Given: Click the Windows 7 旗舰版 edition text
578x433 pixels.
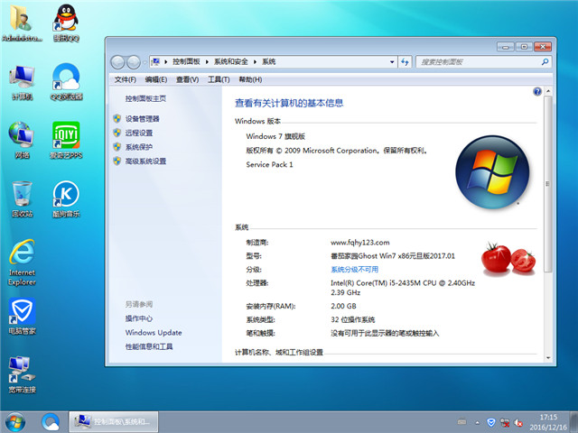Looking at the screenshot, I should click(275, 136).
